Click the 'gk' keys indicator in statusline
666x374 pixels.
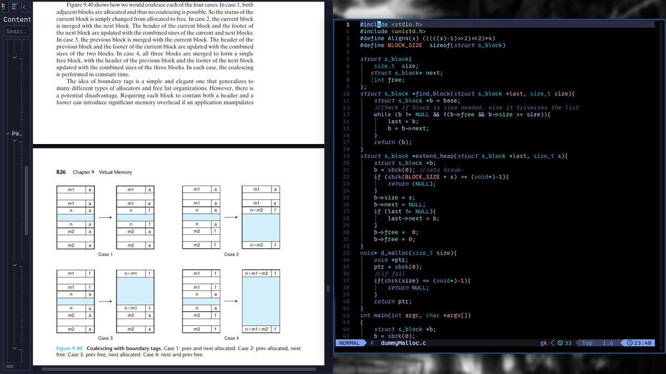coord(543,343)
